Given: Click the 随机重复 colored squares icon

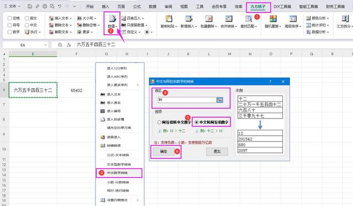Looking at the screenshot, I should pos(273,19).
